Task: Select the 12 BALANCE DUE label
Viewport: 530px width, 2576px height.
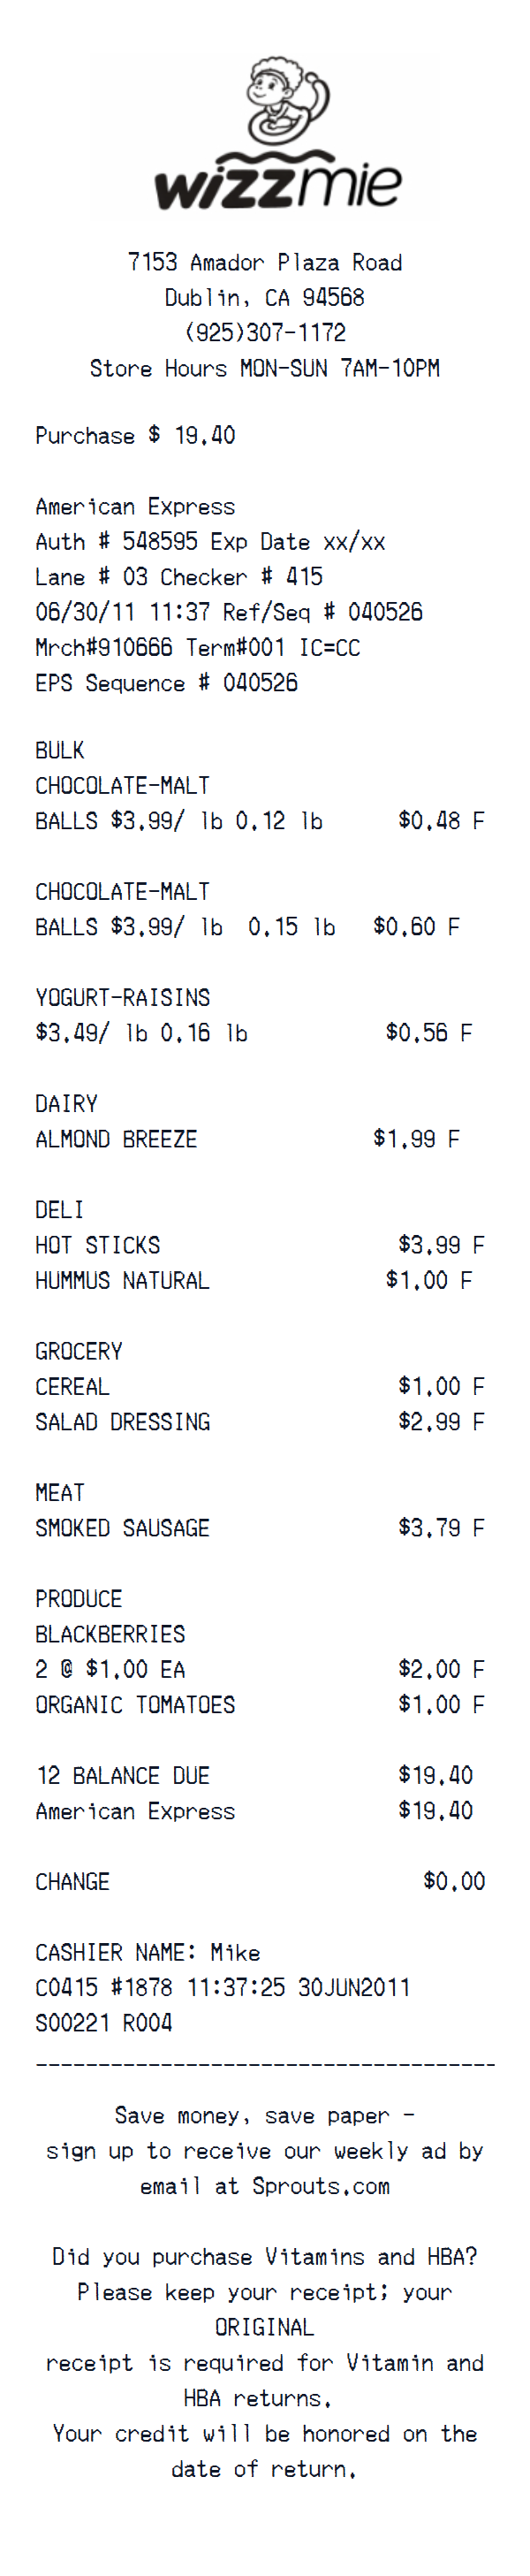Action: (x=122, y=1775)
